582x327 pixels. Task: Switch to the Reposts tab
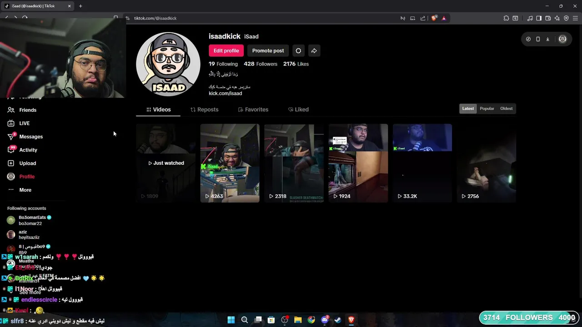pos(204,109)
